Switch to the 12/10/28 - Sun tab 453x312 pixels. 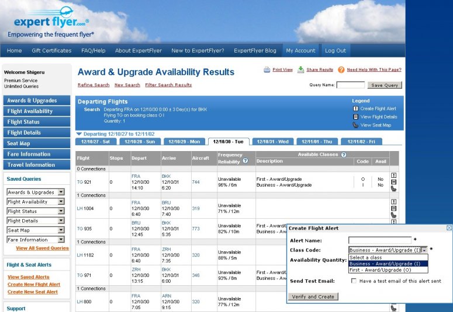(x=140, y=142)
